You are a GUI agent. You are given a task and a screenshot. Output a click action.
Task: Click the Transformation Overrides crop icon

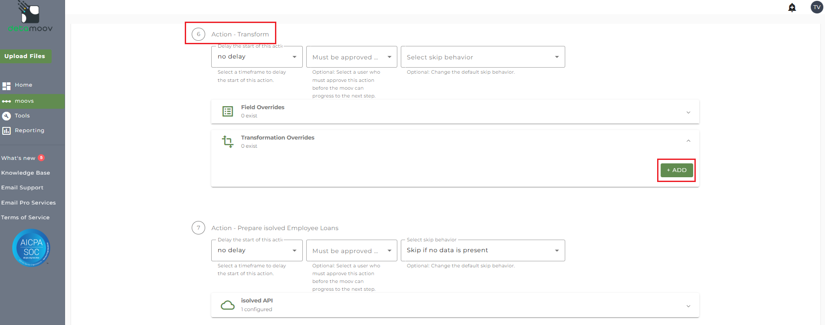(x=228, y=142)
